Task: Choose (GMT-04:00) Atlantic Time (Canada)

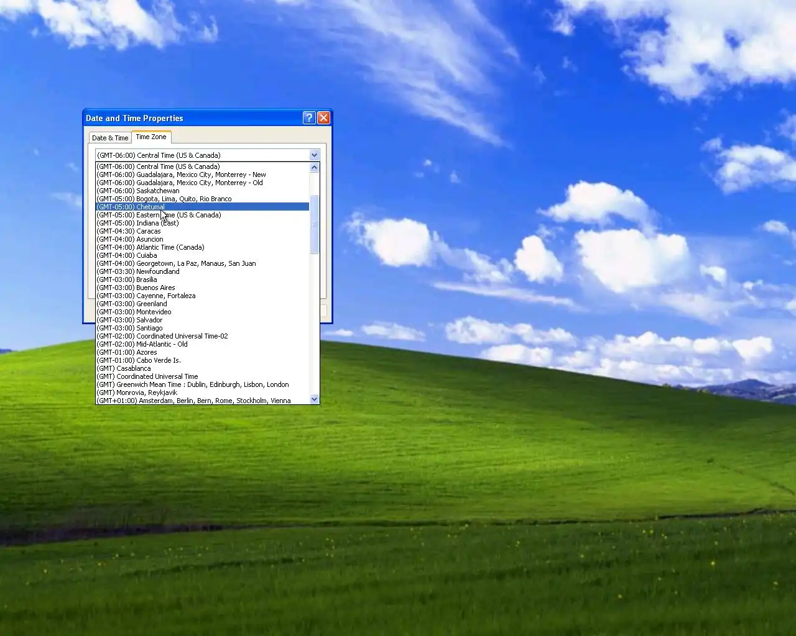Action: coord(202,247)
